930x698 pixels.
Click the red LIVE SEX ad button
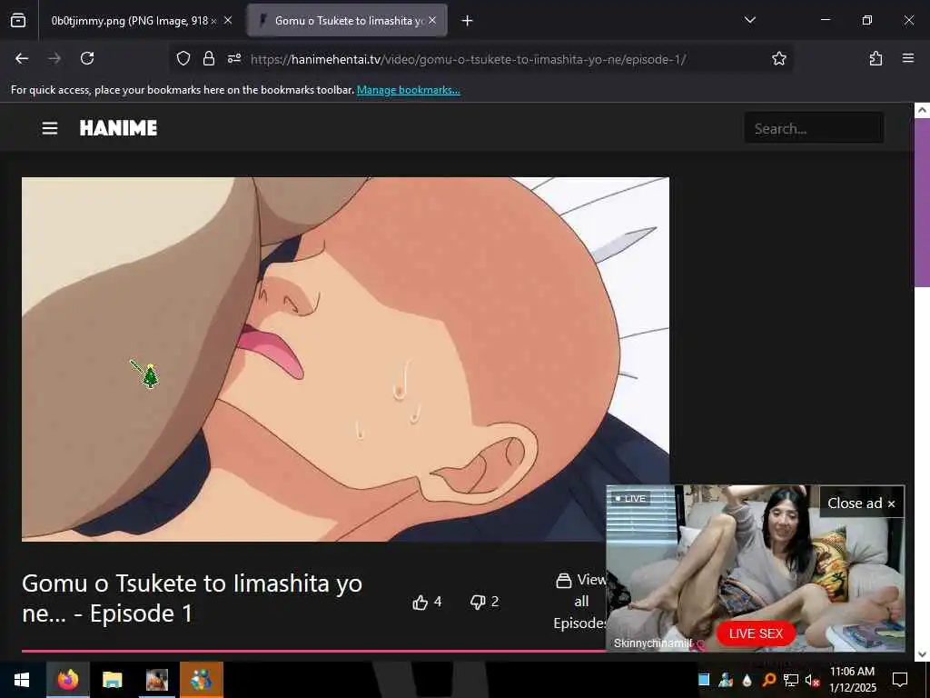[756, 633]
